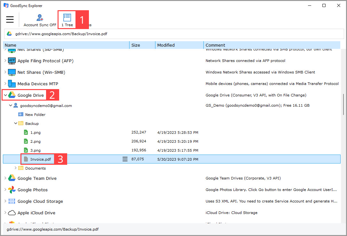Click Google Cloud Storage server icon
347x236 pixels.
(12, 201)
